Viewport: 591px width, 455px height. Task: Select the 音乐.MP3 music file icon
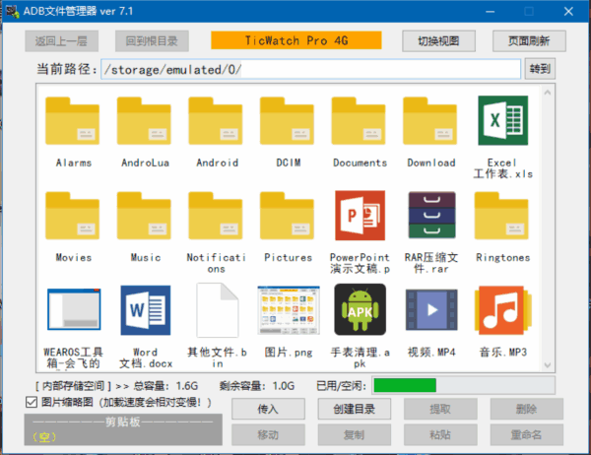(501, 310)
